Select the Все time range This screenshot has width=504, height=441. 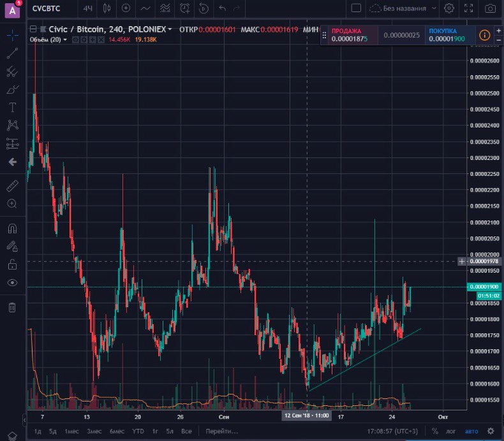pos(186,431)
